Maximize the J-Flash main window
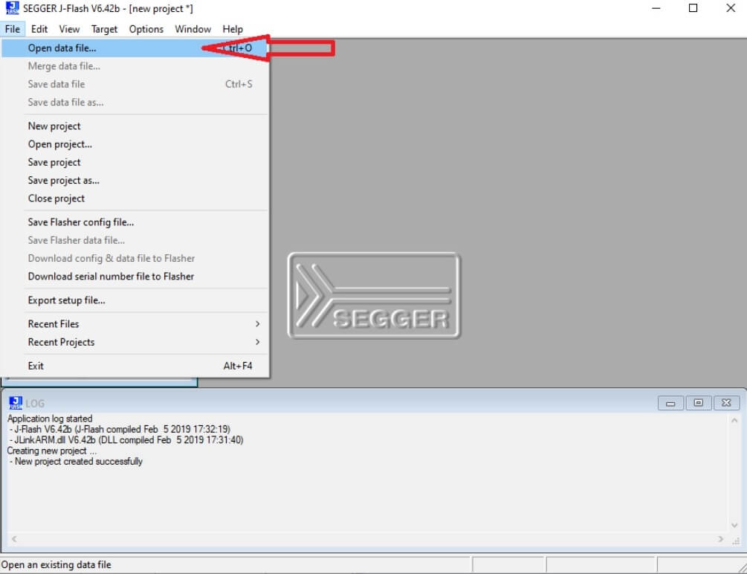The image size is (747, 574). pos(693,8)
